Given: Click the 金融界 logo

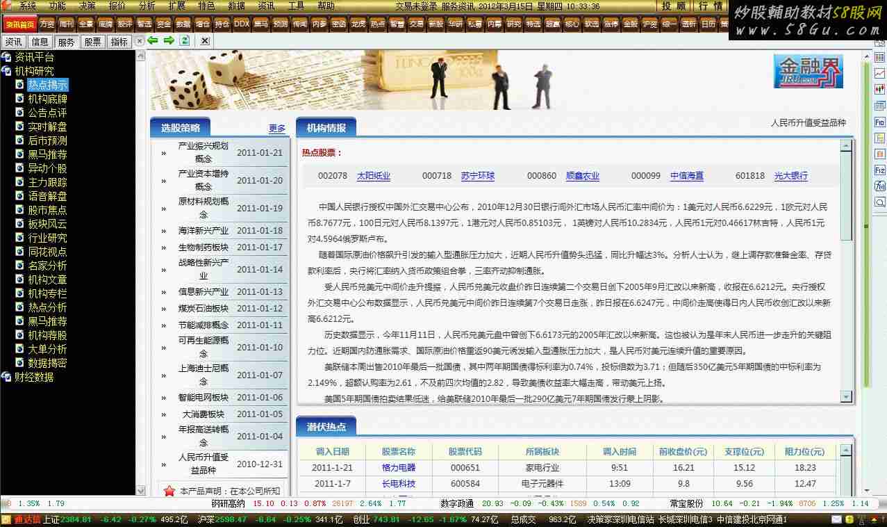Looking at the screenshot, I should (809, 72).
